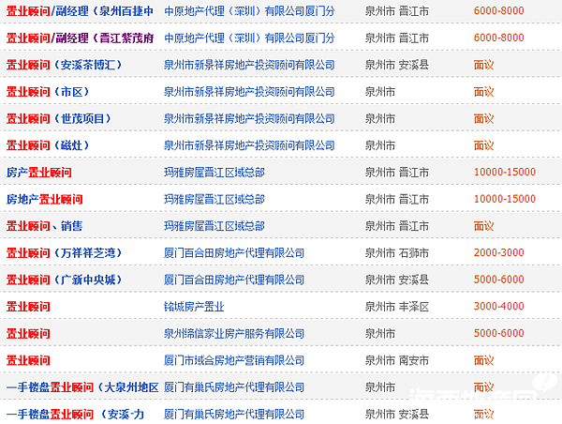Select salary 10000-15000 in 房产置业顾问 row

[x=505, y=173]
